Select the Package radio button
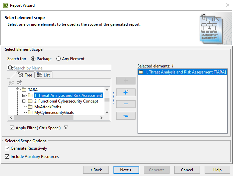 coord(33,59)
